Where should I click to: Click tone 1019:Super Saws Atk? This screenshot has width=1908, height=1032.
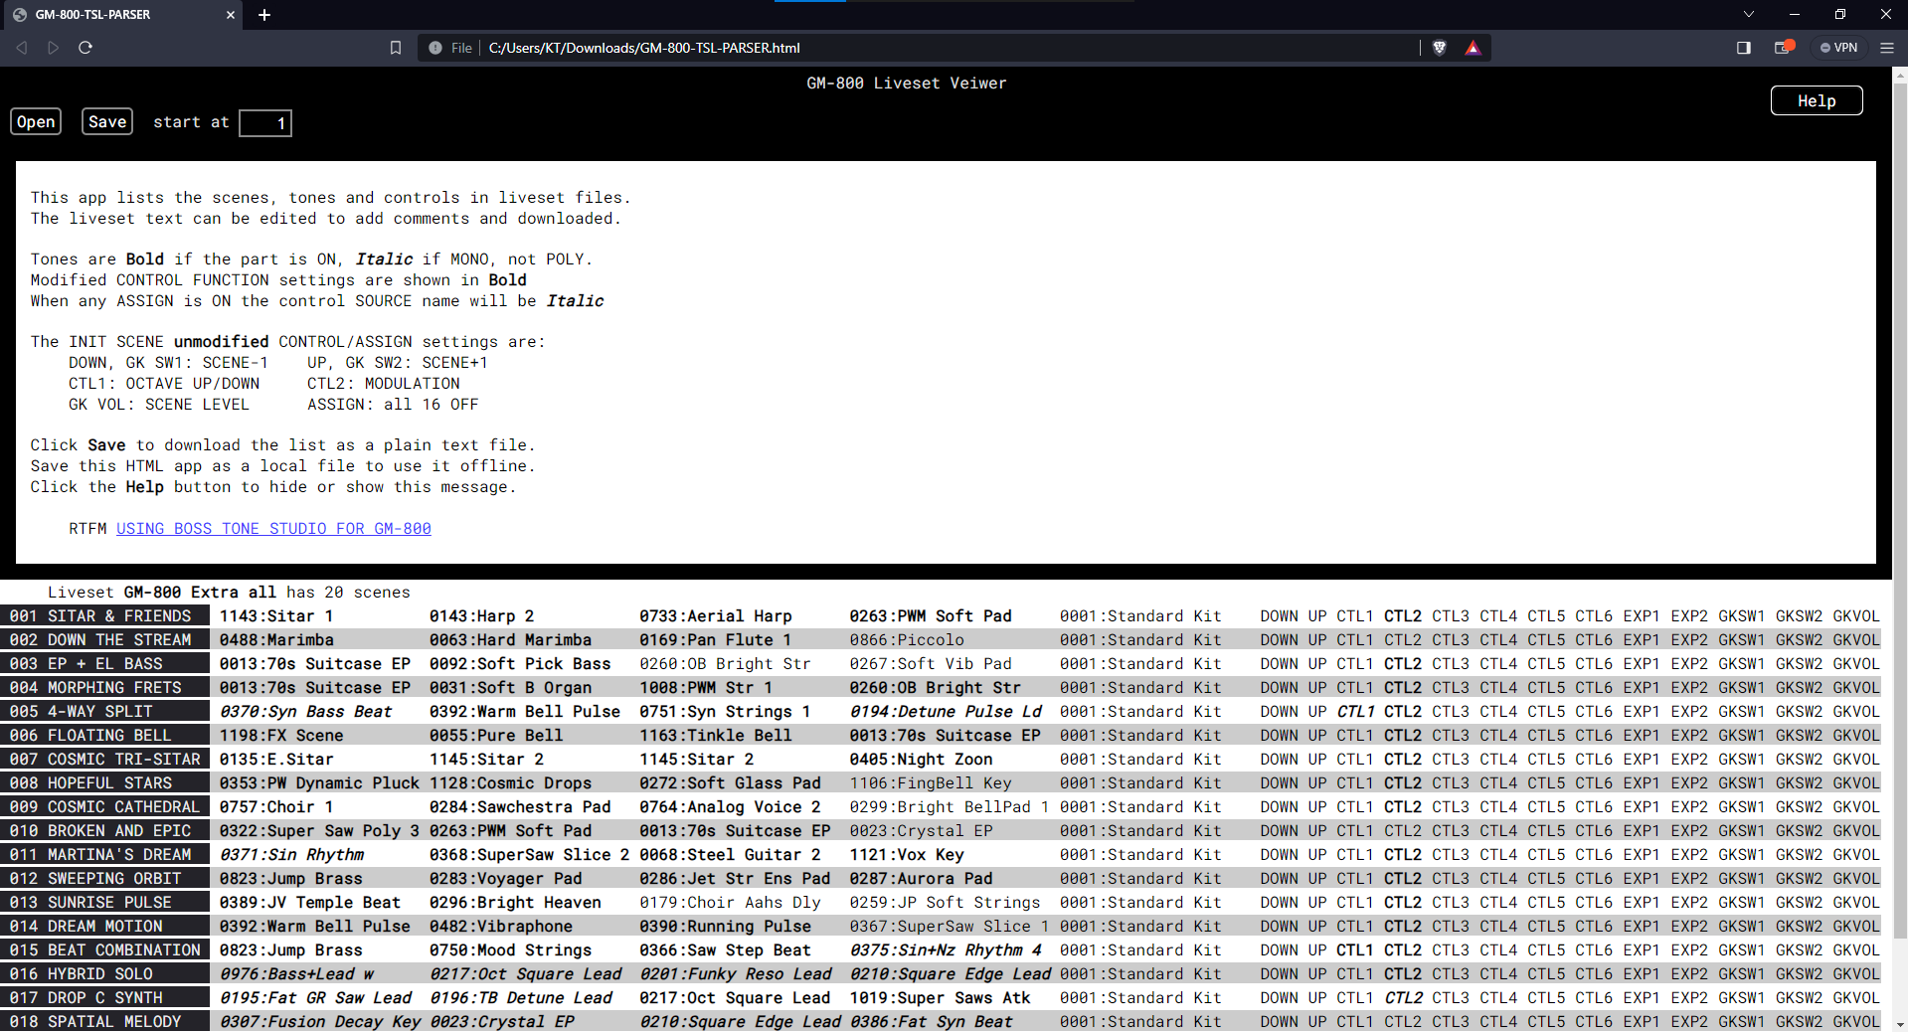940,998
